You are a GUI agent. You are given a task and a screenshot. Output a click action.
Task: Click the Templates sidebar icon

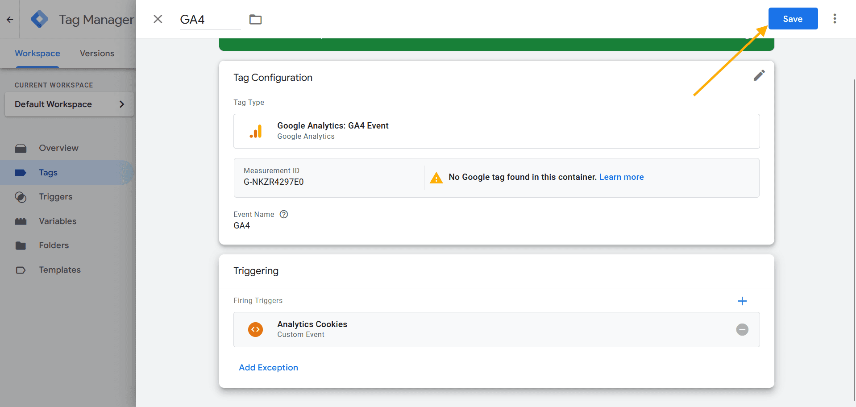coord(21,270)
